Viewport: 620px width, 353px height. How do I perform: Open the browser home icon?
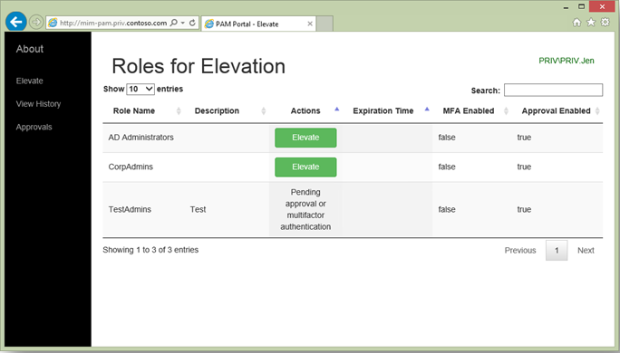point(576,23)
